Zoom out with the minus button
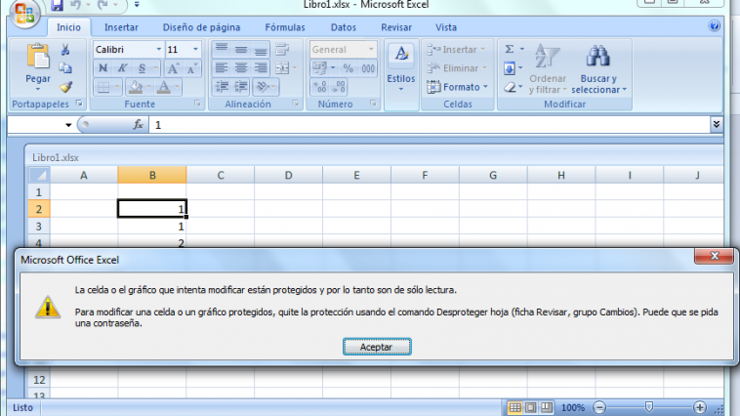 (x=598, y=407)
